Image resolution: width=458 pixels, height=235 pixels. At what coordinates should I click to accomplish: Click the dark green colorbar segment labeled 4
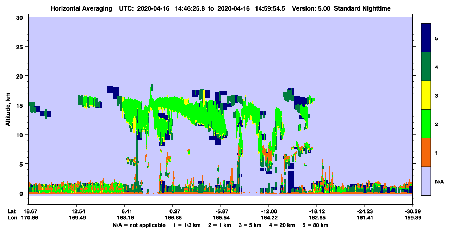point(426,67)
